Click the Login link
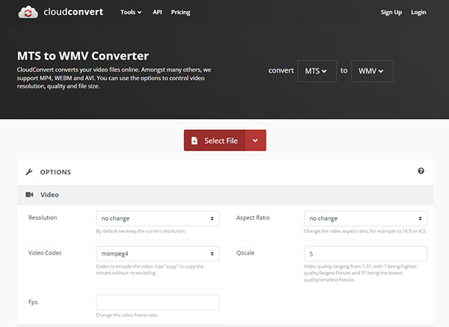The width and height of the screenshot is (449, 327). (x=418, y=12)
